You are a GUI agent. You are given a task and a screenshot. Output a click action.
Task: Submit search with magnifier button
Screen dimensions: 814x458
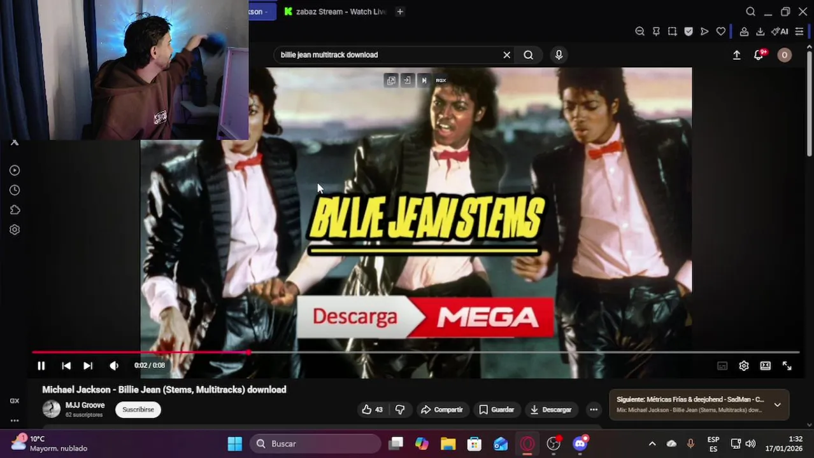[x=529, y=55]
